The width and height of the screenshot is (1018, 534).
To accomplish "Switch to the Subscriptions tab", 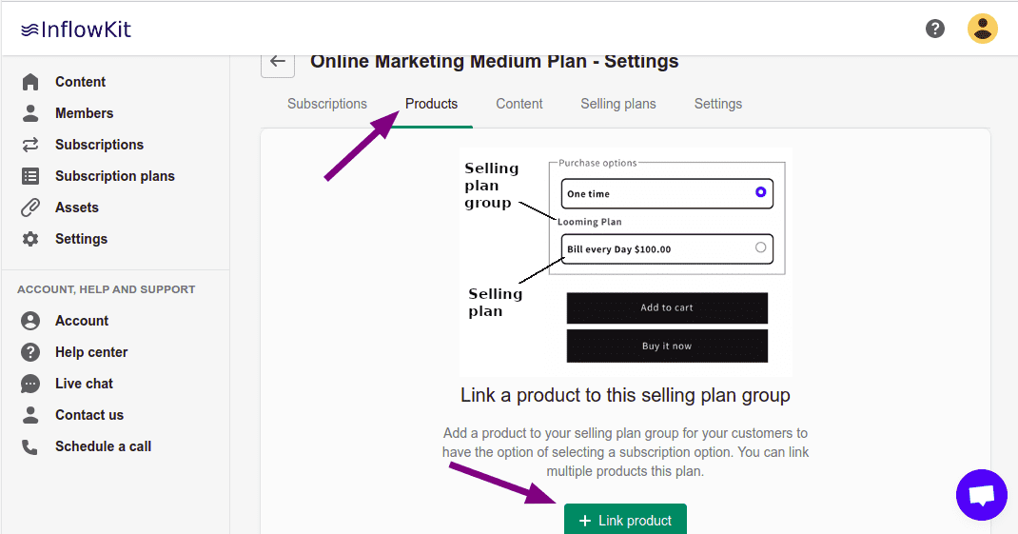I will (x=327, y=104).
